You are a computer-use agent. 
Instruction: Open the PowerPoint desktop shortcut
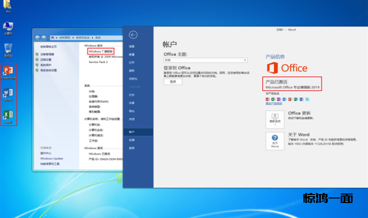pos(8,72)
